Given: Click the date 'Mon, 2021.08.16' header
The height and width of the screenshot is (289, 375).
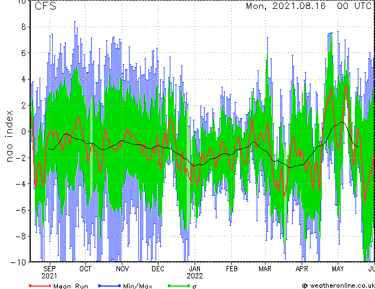Looking at the screenshot, I should tap(286, 6).
